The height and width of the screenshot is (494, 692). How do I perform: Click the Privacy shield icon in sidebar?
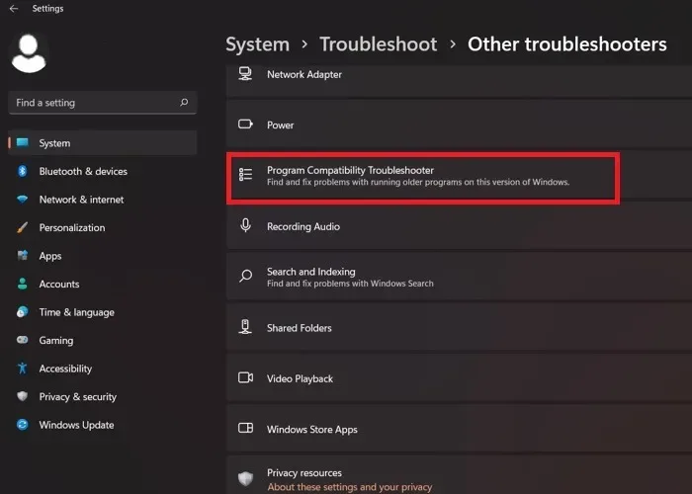[22, 396]
